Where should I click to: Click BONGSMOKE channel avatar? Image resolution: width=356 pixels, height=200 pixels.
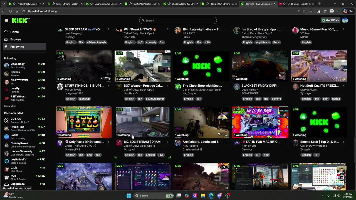[237, 87]
